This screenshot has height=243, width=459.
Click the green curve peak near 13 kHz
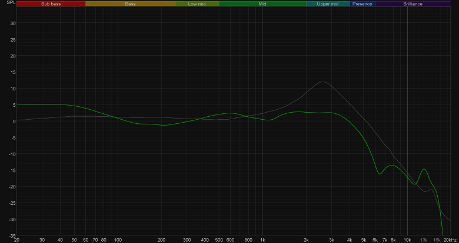pyautogui.click(x=424, y=169)
